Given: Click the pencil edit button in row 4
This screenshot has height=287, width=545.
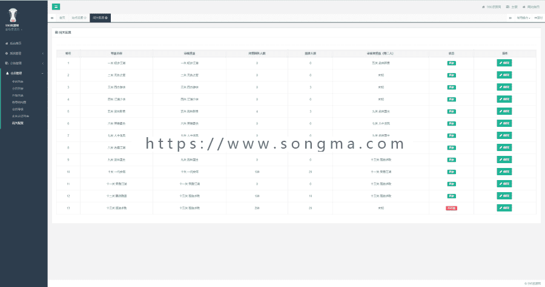Looking at the screenshot, I should click(504, 99).
